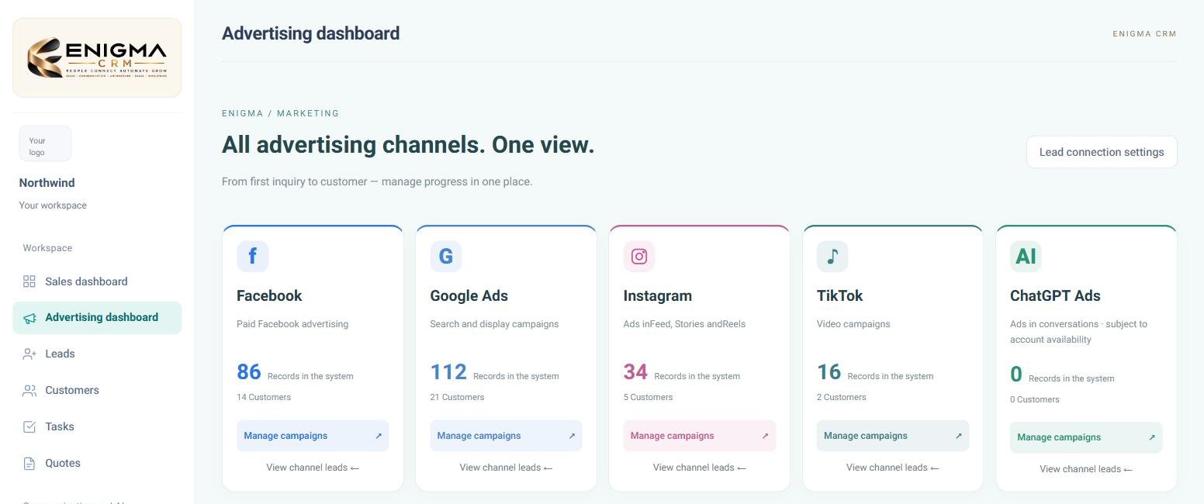Image resolution: width=1204 pixels, height=504 pixels.
Task: Click ChatGPT Ads' 0 records count
Action: 1016,375
